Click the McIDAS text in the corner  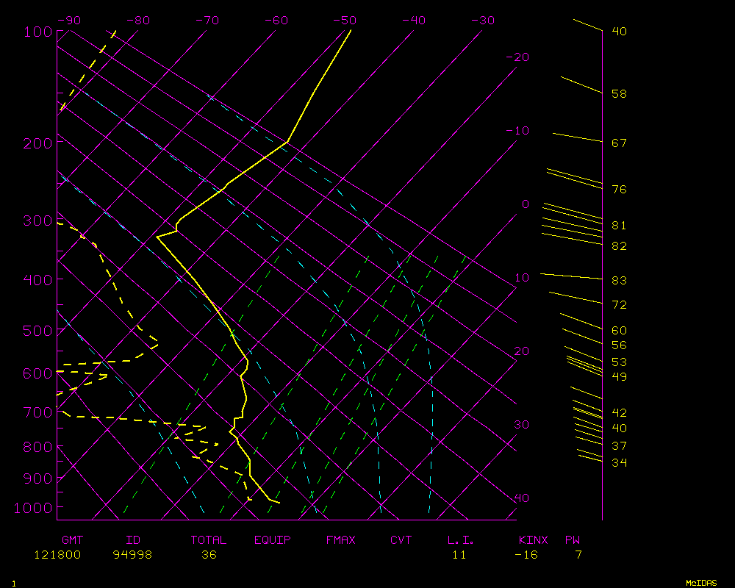(700, 583)
